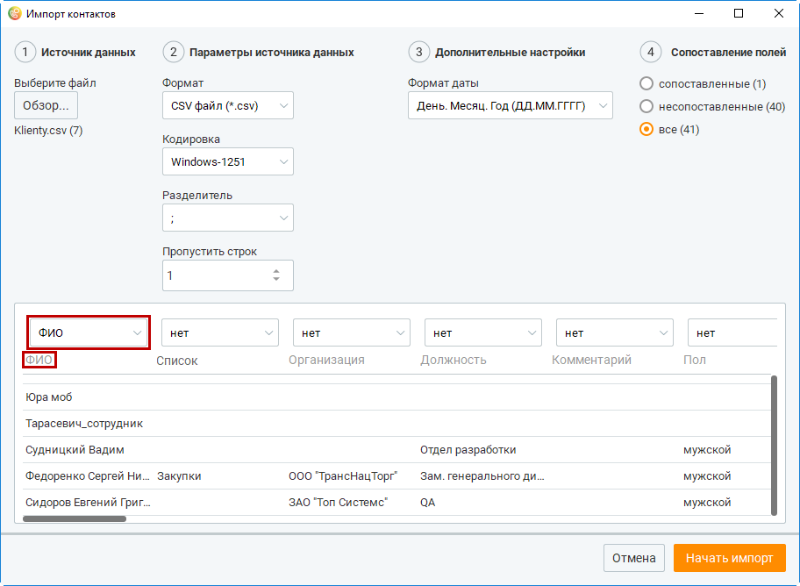Increase Пропустить строк with up arrow
This screenshot has height=586, width=800.
coord(276,272)
